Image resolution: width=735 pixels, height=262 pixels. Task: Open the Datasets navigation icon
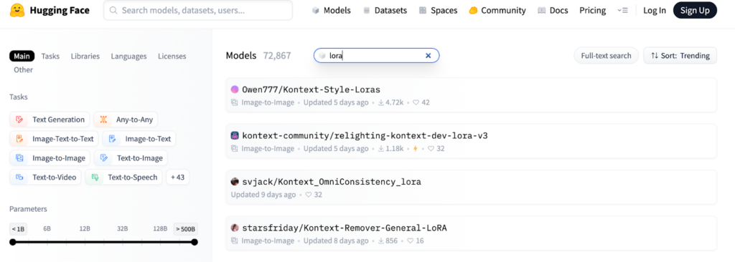366,10
